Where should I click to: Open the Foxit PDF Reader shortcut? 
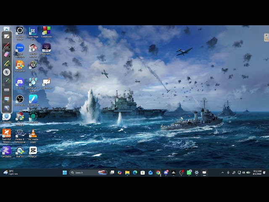7,136
